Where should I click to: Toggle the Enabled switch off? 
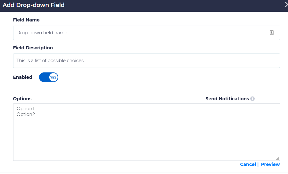pyautogui.click(x=49, y=77)
